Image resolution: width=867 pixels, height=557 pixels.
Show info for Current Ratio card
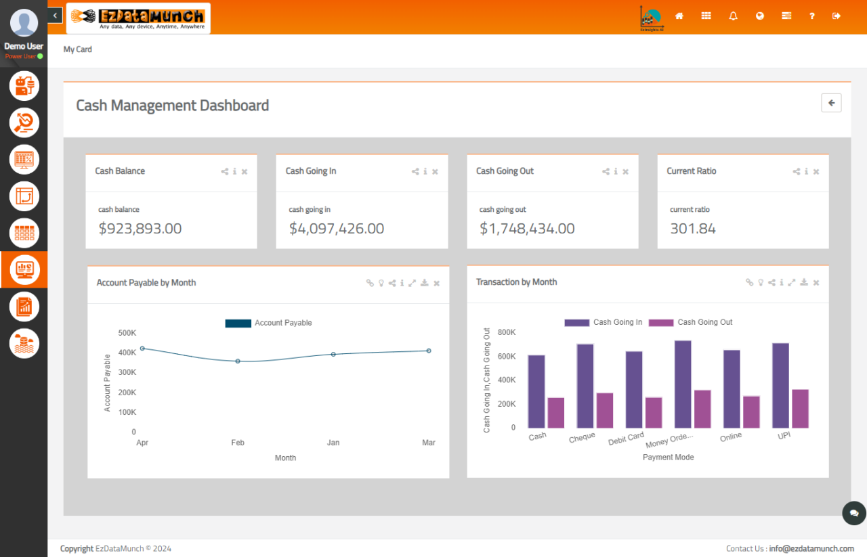click(x=806, y=172)
